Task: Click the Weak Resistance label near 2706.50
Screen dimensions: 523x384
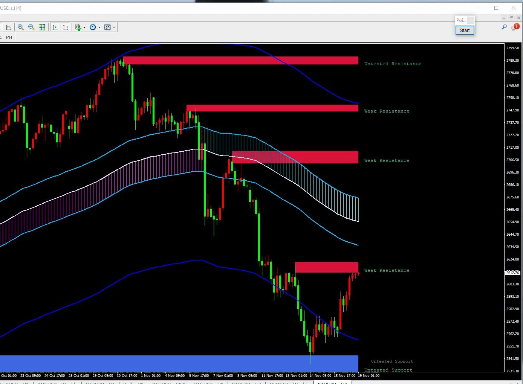Action: coord(387,160)
